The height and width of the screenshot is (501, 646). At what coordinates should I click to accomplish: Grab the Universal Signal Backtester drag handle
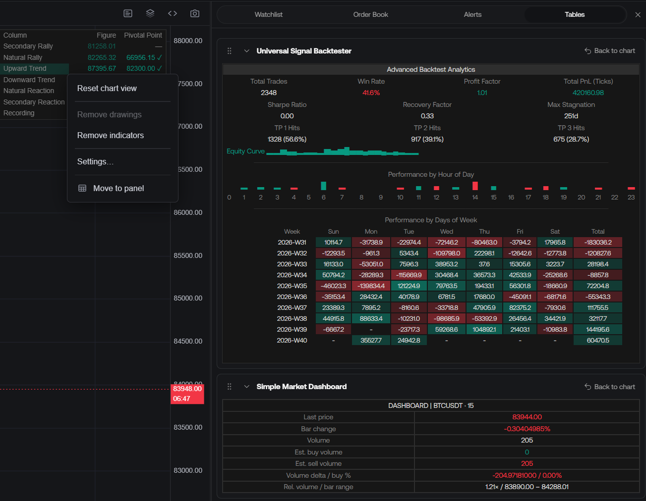(x=229, y=51)
